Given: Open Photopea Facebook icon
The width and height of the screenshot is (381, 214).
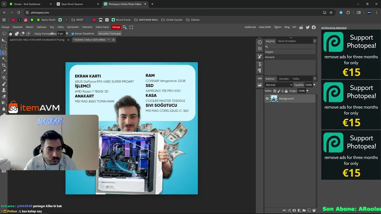Looking at the screenshot, I should [314, 27].
